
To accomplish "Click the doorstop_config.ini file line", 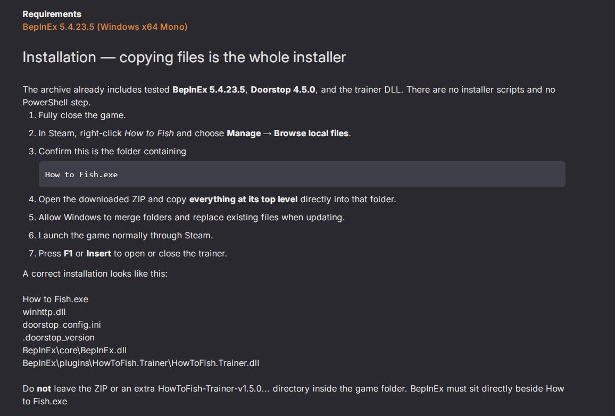I will coord(62,325).
